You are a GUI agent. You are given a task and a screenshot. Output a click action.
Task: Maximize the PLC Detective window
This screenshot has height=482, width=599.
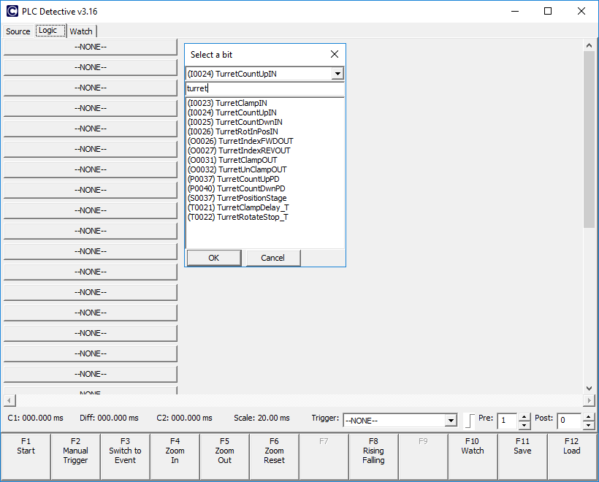[548, 12]
